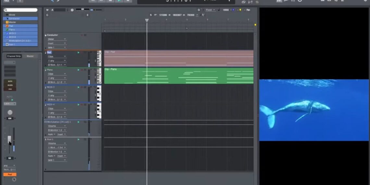
Task: Click the orange Pad button in channel strip
Action: [x=10, y=174]
